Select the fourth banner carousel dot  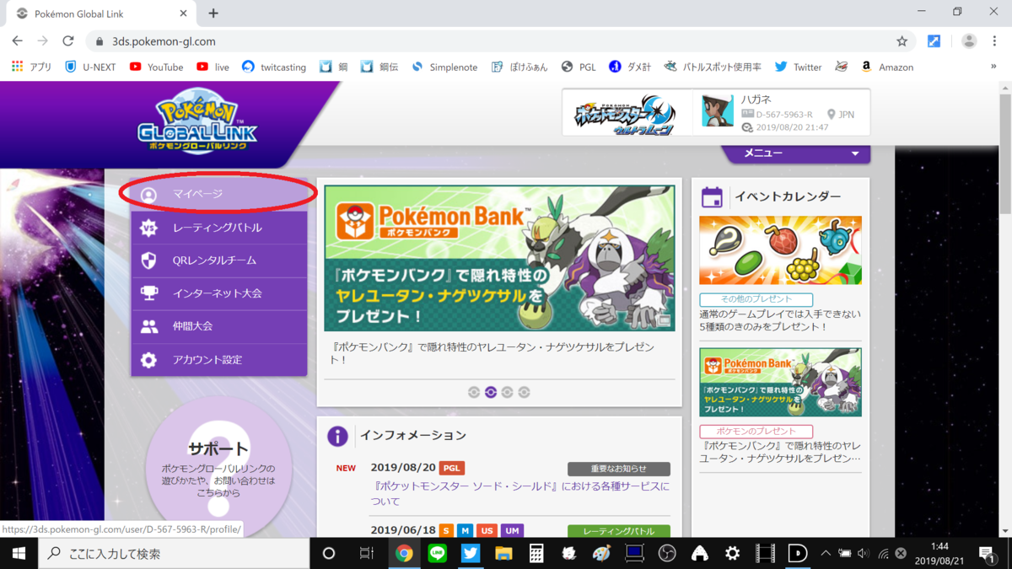524,392
